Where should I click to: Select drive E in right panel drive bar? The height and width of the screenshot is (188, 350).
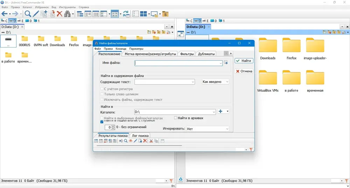coord(205,21)
